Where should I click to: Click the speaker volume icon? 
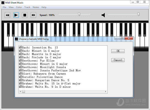pos(103,15)
